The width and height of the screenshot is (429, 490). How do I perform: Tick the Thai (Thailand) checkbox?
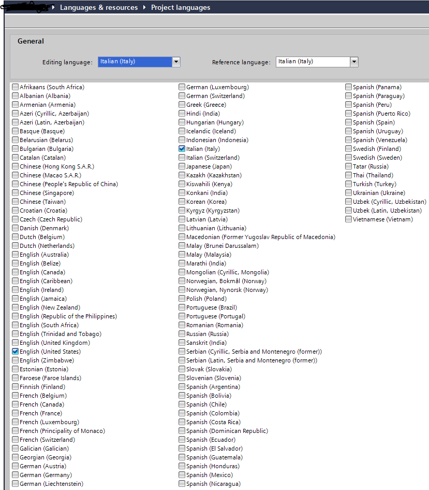[349, 175]
